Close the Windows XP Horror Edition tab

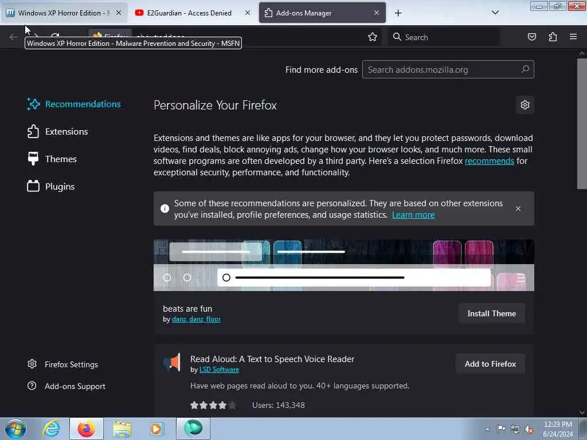118,13
